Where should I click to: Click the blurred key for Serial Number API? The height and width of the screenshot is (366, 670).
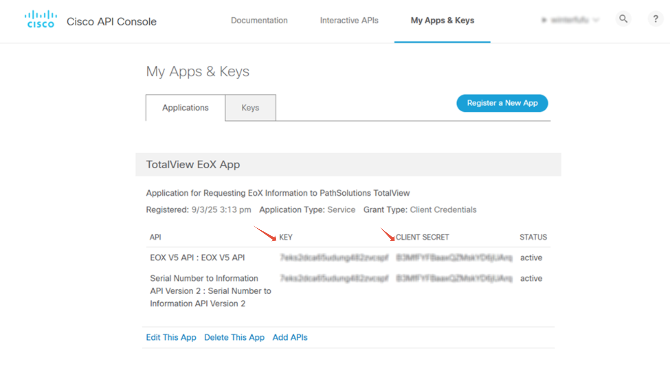(334, 278)
